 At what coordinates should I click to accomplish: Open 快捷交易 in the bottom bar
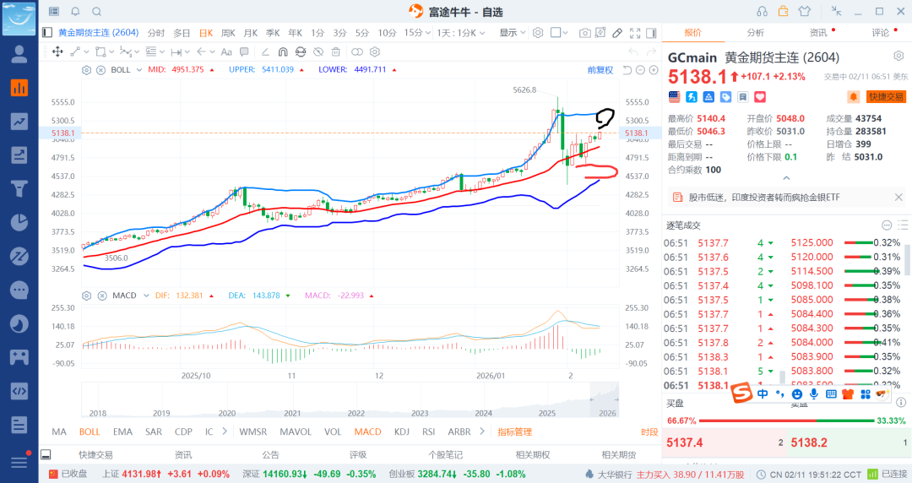pos(96,454)
